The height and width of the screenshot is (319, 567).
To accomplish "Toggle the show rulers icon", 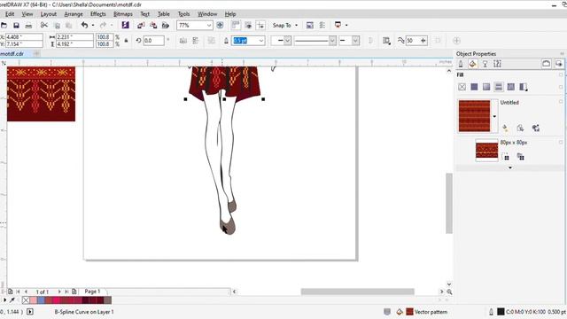I will click(x=236, y=25).
